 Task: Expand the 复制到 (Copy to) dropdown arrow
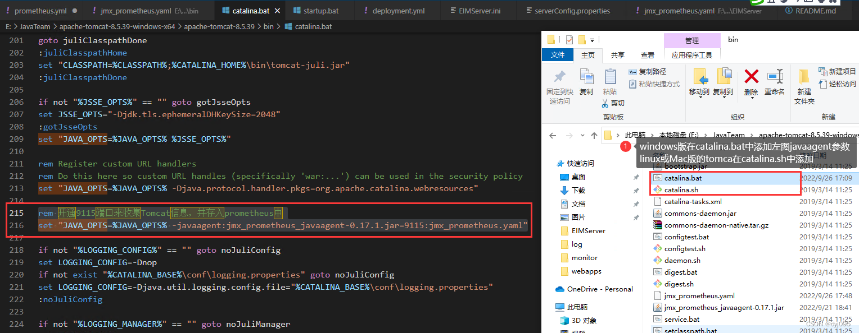pos(724,98)
